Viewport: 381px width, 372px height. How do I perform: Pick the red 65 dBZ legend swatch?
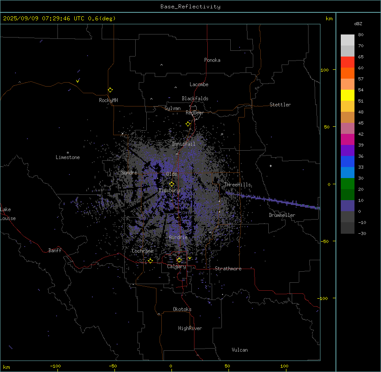pos(347,62)
